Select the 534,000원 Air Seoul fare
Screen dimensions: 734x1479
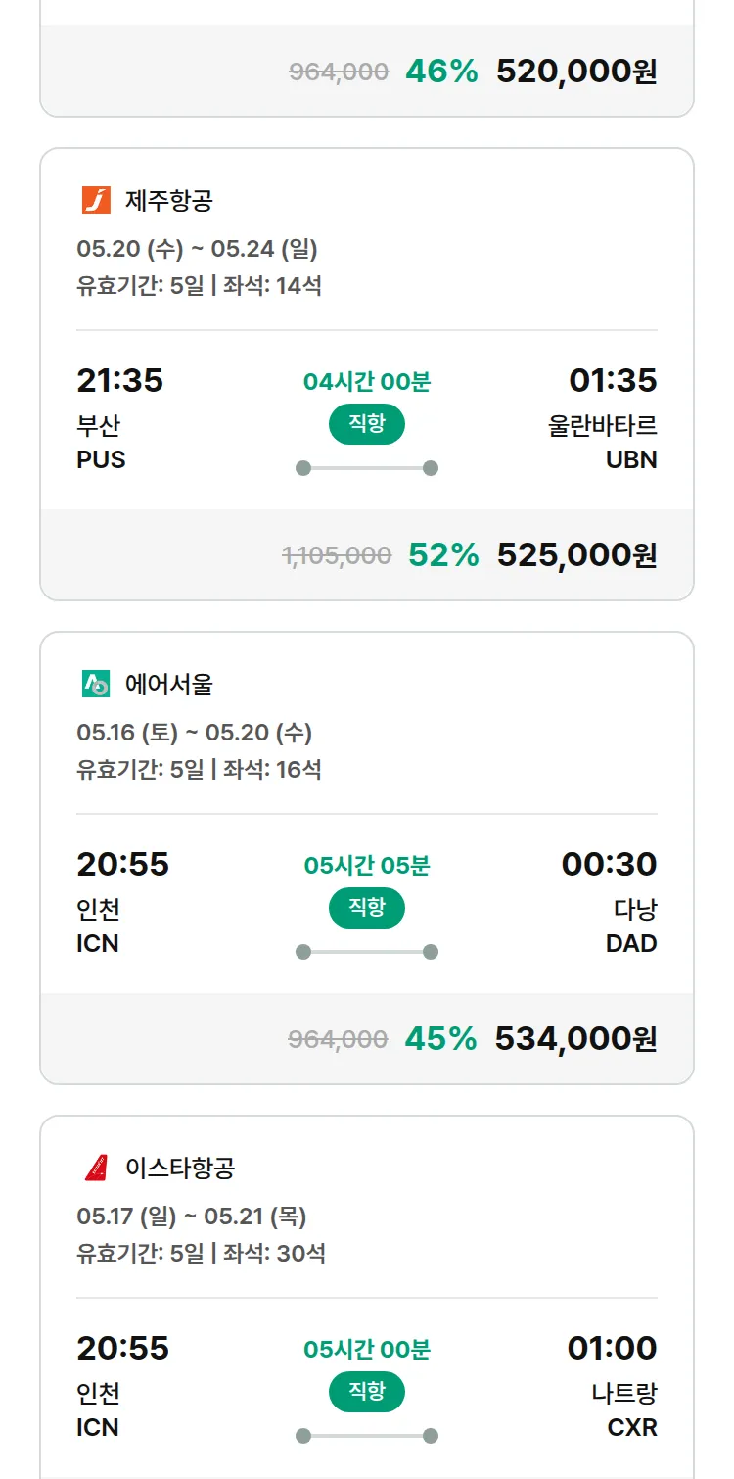[575, 1039]
